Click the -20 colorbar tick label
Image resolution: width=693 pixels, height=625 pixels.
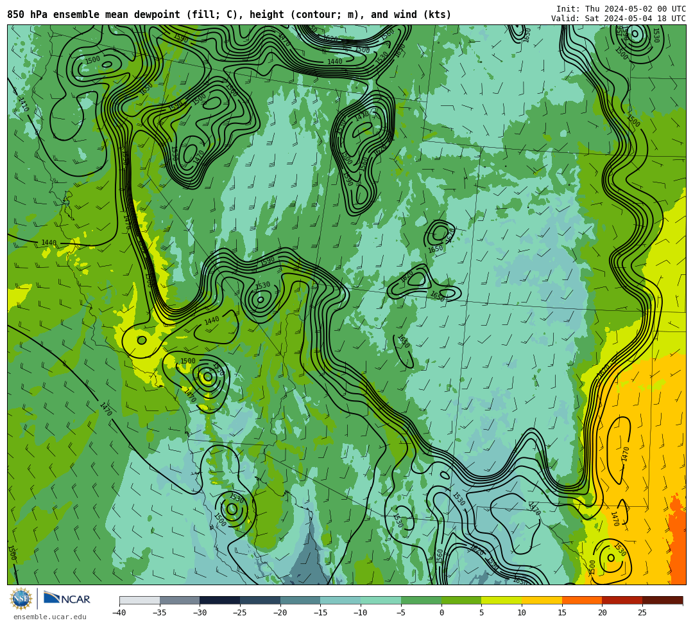click(x=280, y=613)
